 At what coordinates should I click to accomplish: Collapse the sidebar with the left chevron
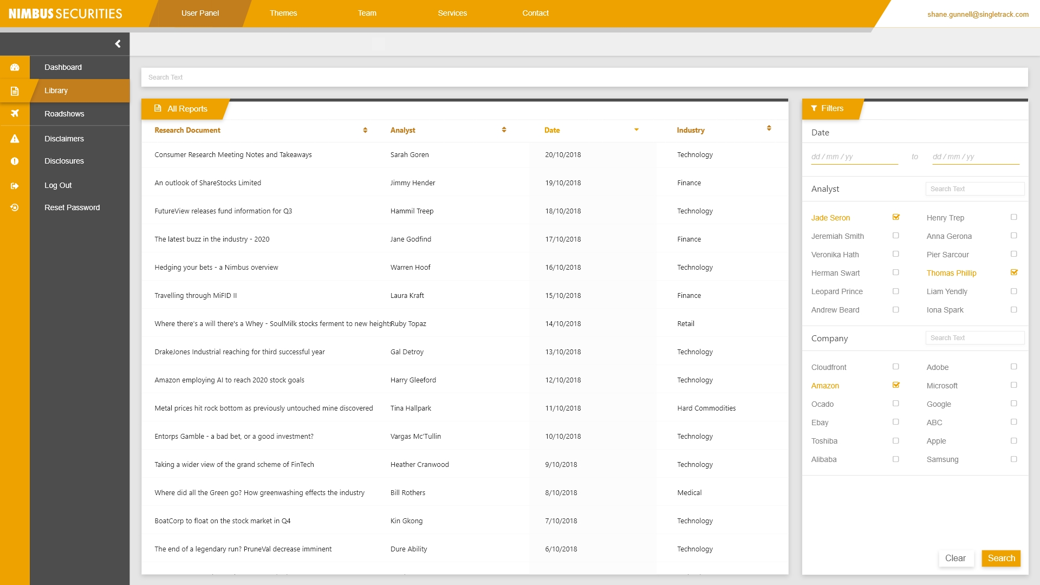point(118,44)
